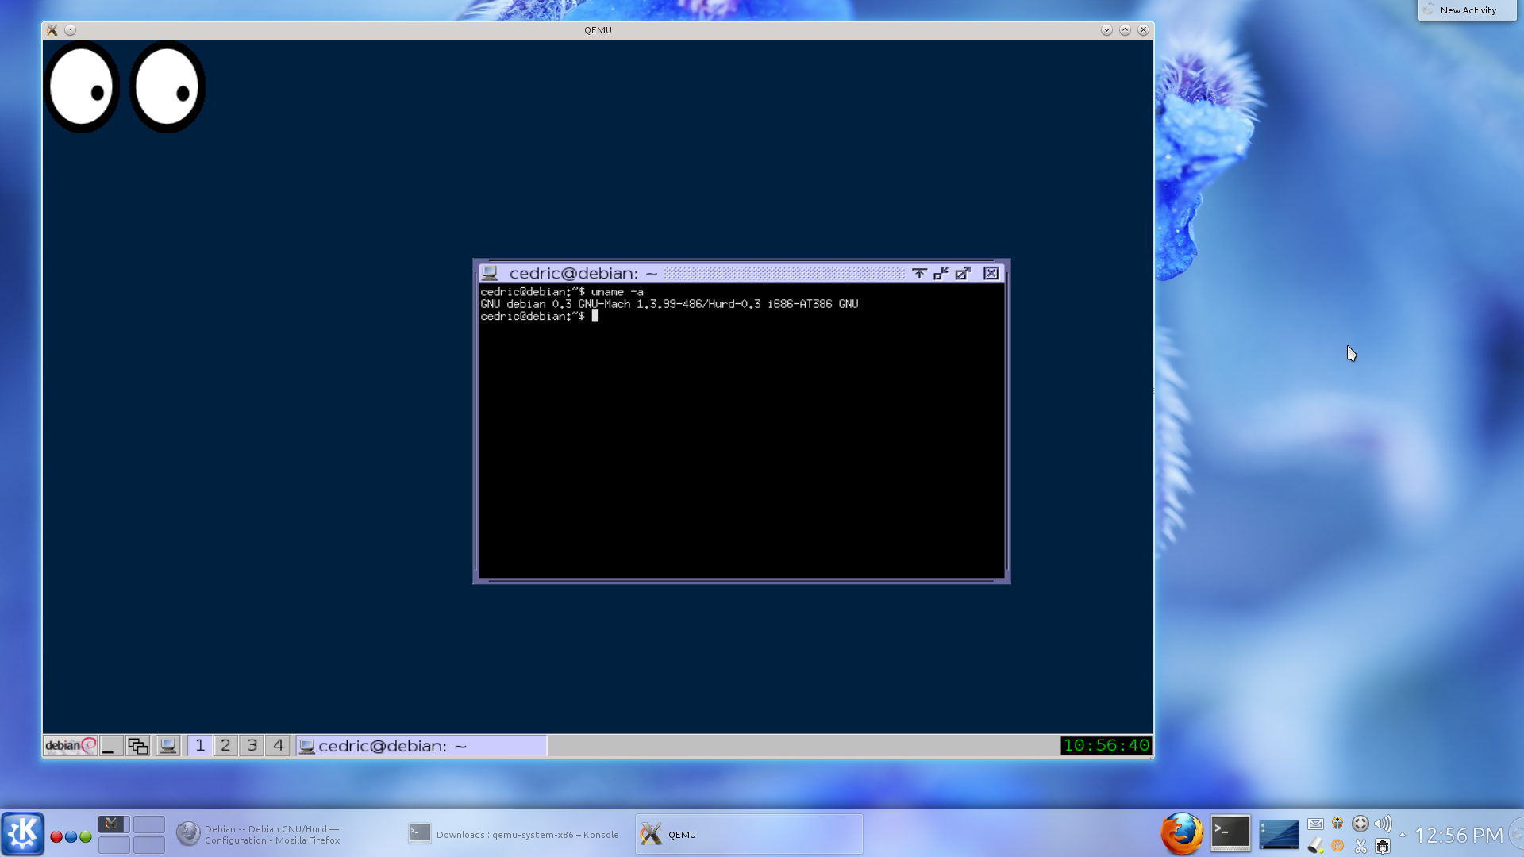
Task: Open the window list icon in guest taskbar
Action: [138, 746]
